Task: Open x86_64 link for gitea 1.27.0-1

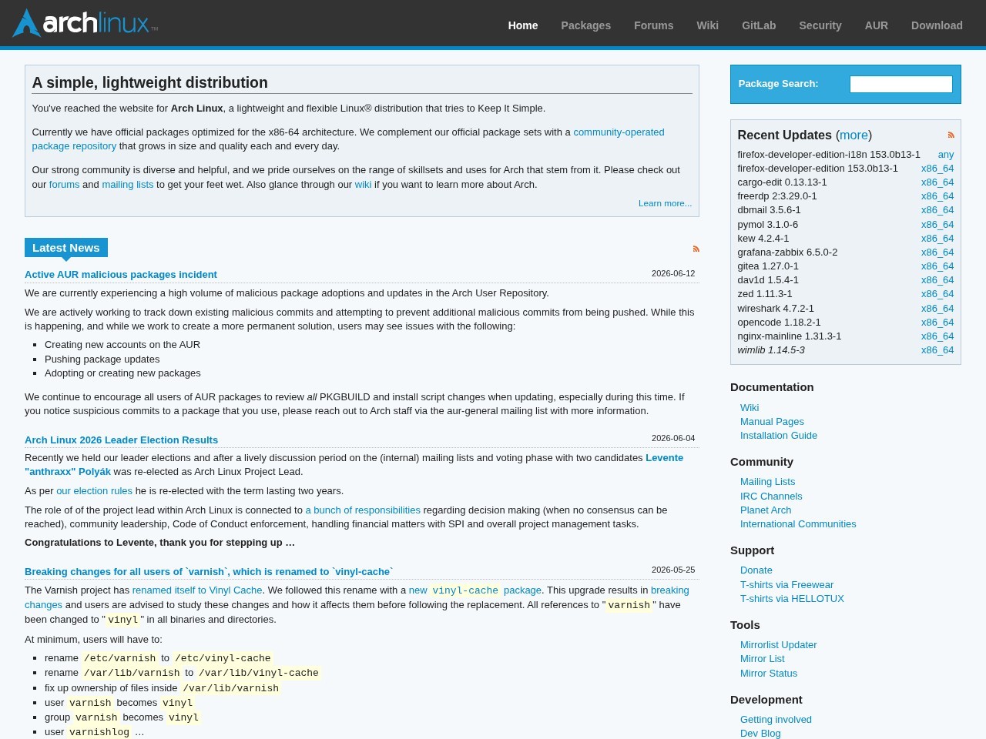Action: click(x=937, y=266)
